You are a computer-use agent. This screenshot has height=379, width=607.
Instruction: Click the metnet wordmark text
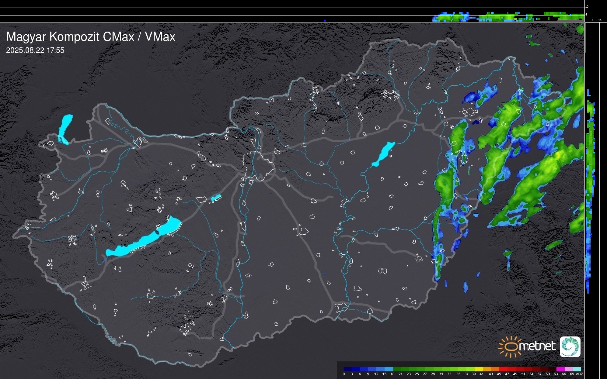tap(537, 346)
